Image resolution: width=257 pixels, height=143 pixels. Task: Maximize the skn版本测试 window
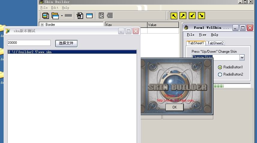pos(128,31)
